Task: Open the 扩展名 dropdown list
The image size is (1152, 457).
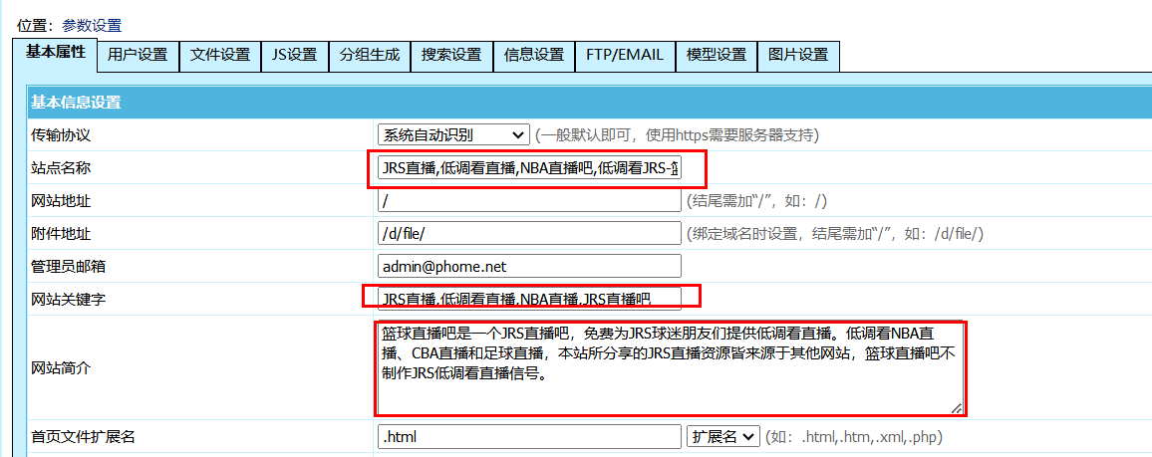Action: coord(723,436)
